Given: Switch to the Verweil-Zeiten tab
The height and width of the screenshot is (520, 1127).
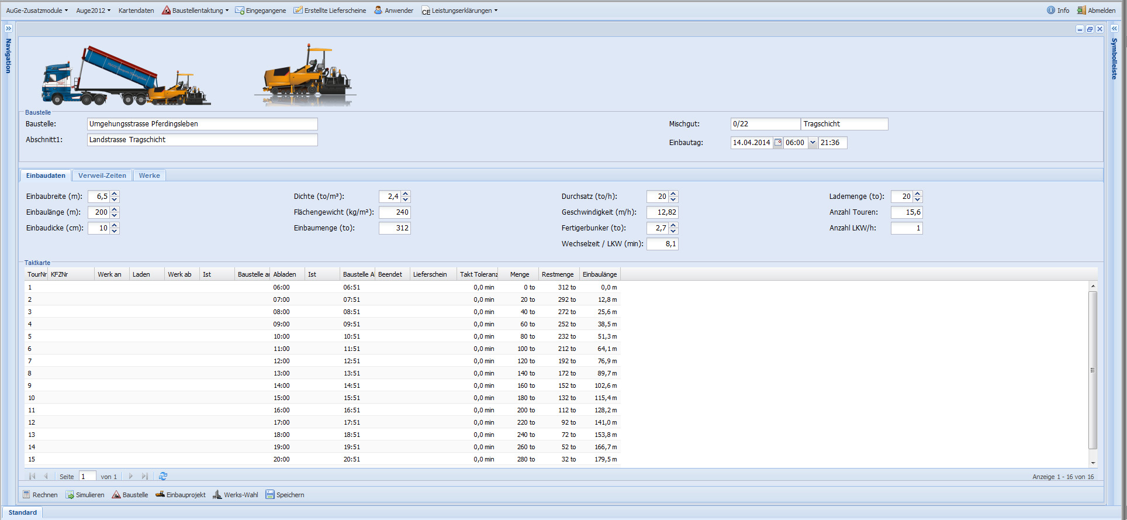Looking at the screenshot, I should coord(102,175).
